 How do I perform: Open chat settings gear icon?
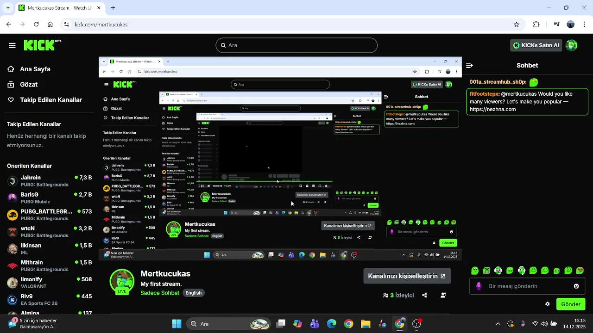(548, 304)
